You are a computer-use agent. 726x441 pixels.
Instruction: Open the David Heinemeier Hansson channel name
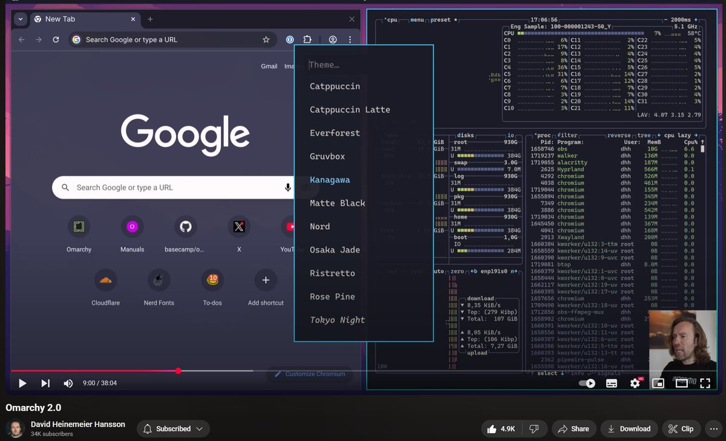78,424
